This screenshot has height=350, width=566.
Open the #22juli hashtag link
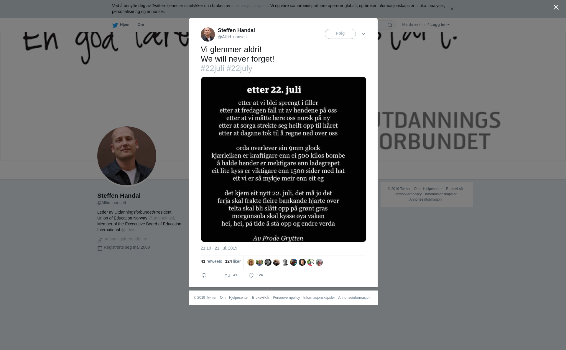[x=213, y=68]
